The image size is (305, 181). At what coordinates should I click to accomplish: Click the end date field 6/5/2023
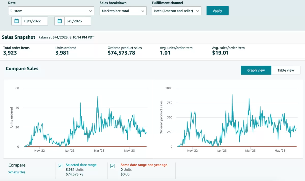click(78, 21)
